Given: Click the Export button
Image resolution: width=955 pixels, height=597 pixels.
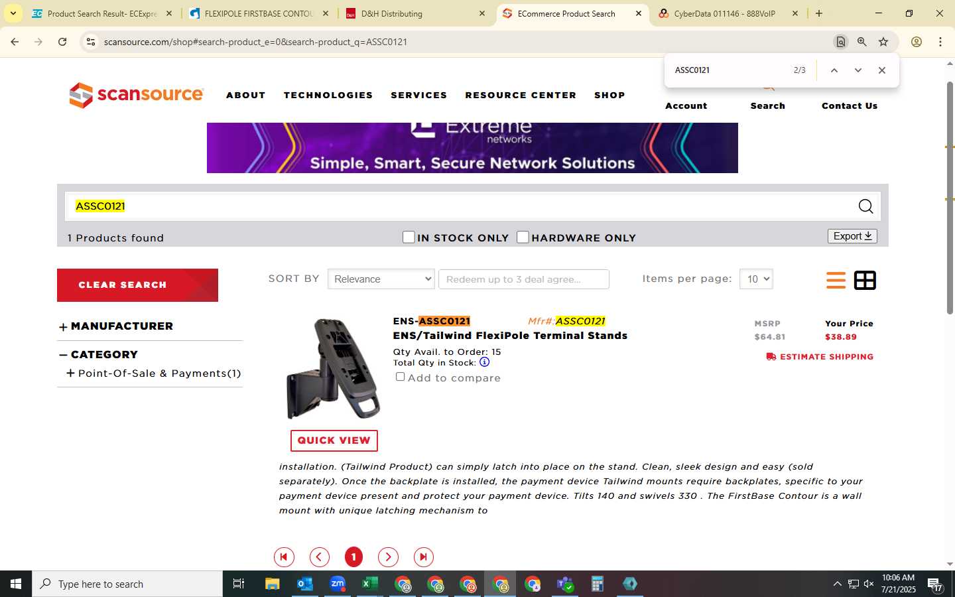Looking at the screenshot, I should (852, 236).
